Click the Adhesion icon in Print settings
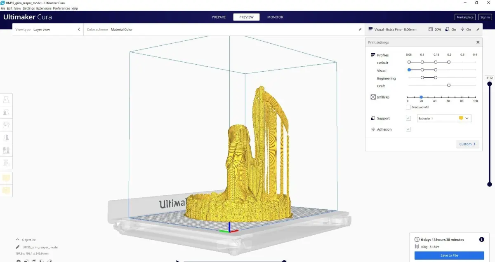 tap(373, 129)
